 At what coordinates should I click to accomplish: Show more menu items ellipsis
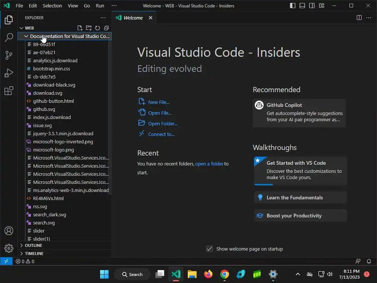tap(114, 6)
